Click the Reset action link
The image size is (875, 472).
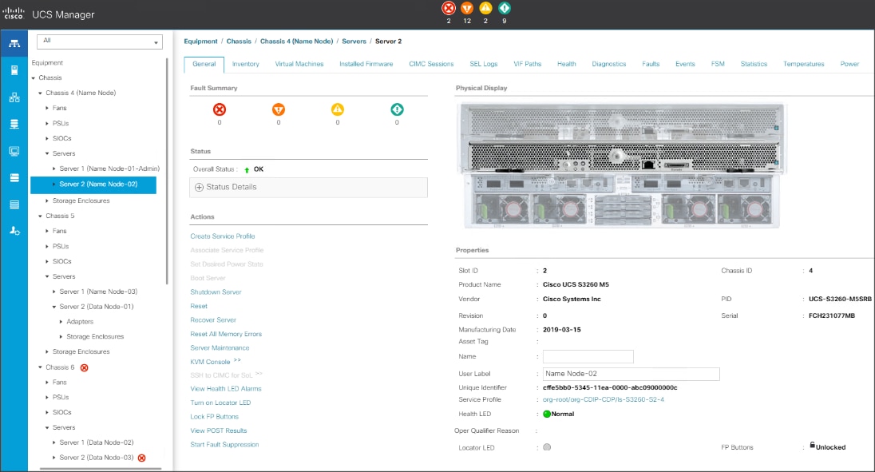[199, 307]
